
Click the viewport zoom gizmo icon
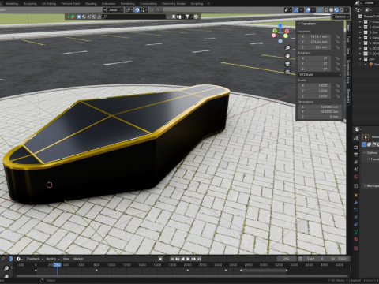[x=287, y=47]
